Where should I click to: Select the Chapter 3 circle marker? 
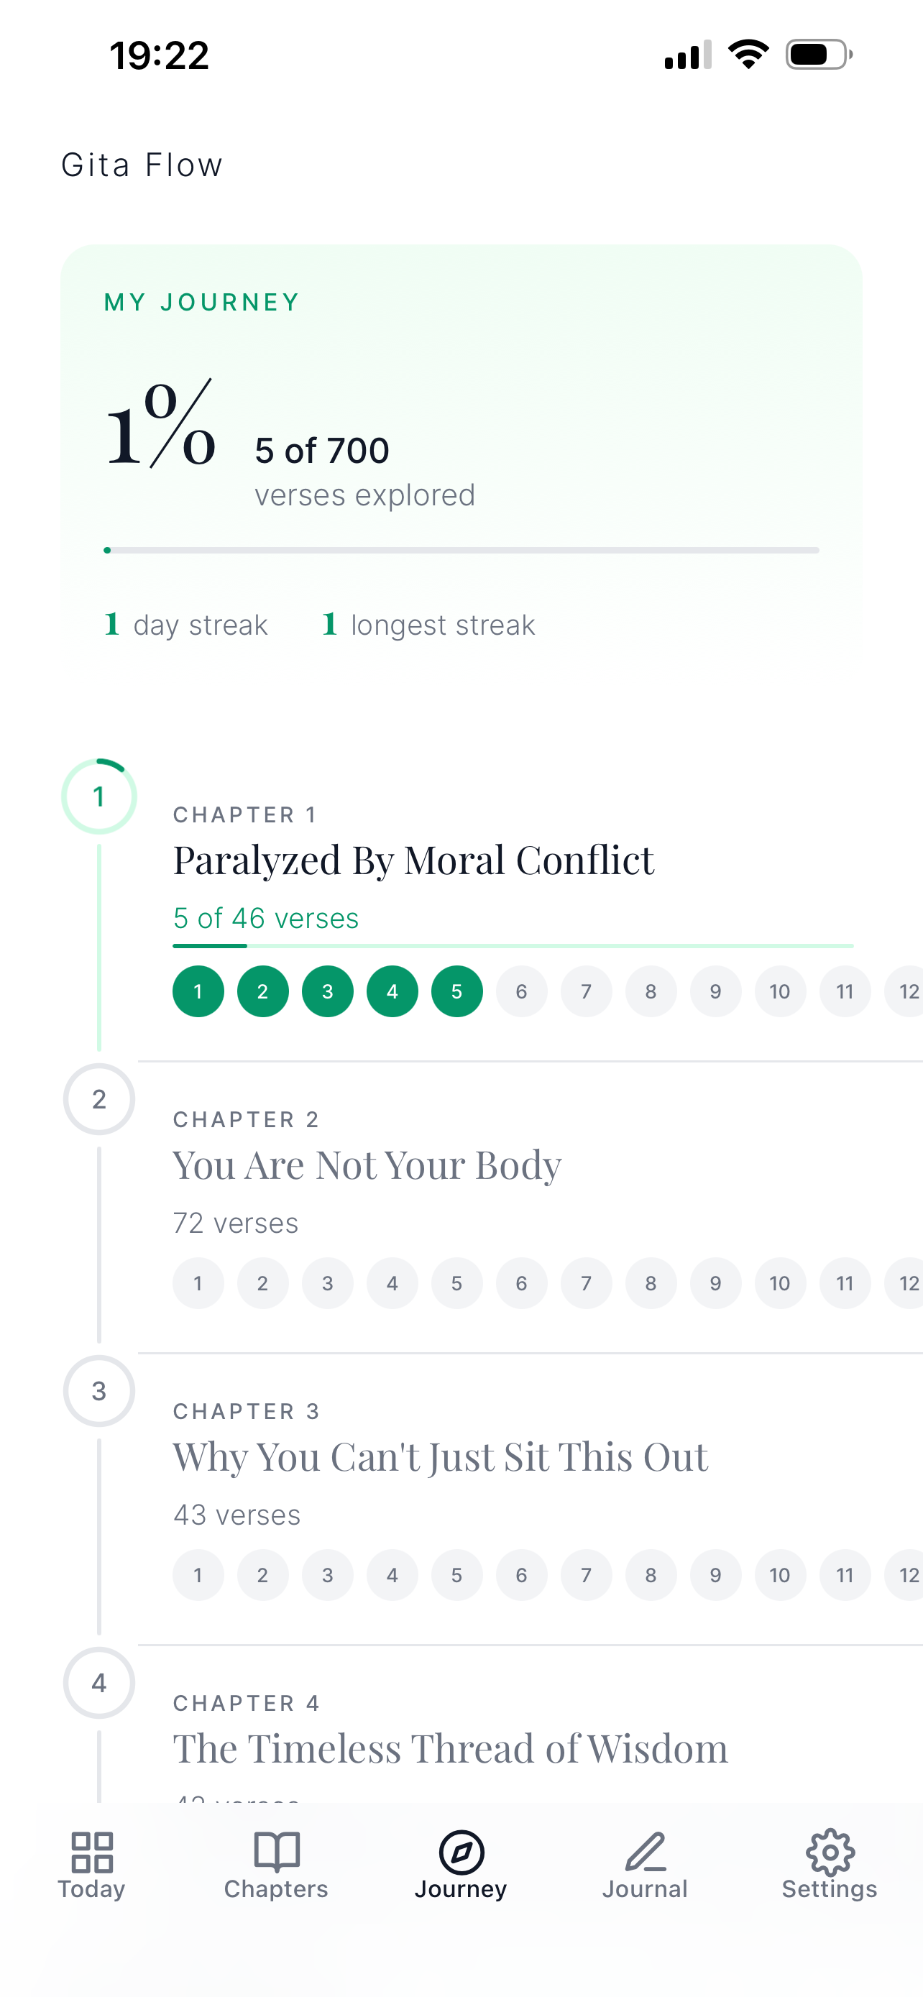tap(98, 1391)
